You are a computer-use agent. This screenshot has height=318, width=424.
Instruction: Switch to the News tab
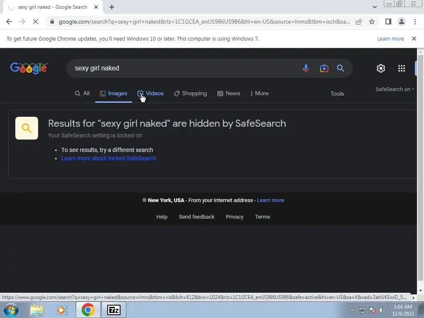[x=229, y=93]
